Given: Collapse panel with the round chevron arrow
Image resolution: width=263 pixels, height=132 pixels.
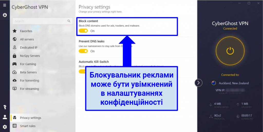Looking at the screenshot, I should [199, 83].
